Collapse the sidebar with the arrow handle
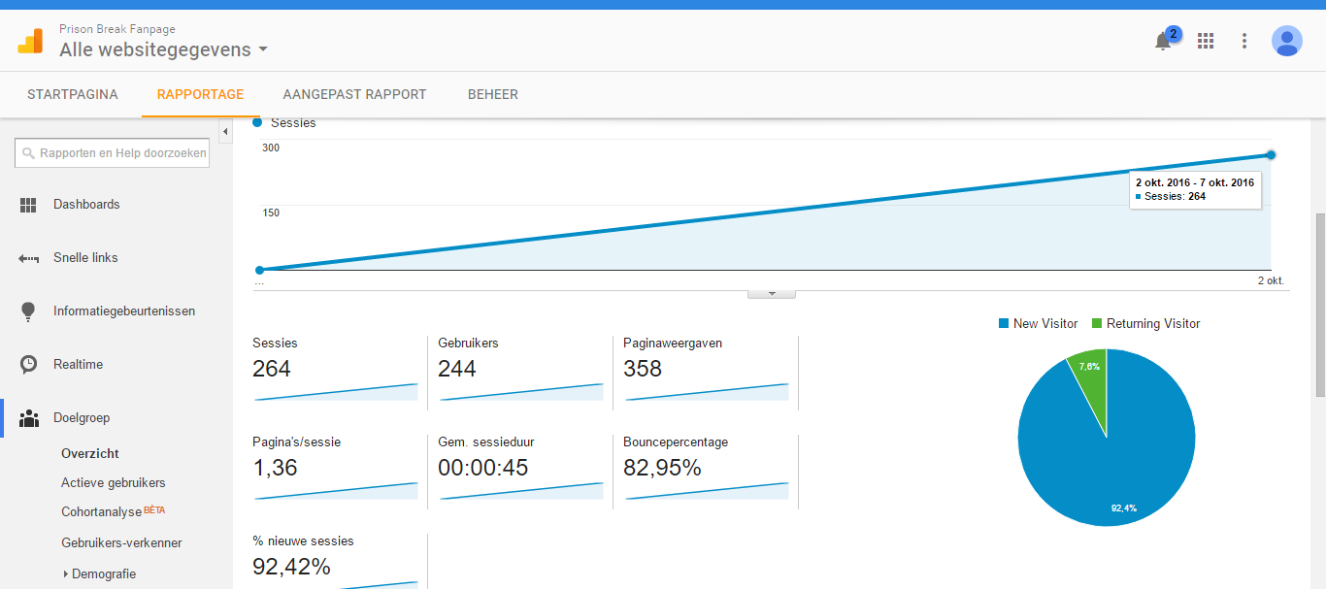 [x=225, y=131]
